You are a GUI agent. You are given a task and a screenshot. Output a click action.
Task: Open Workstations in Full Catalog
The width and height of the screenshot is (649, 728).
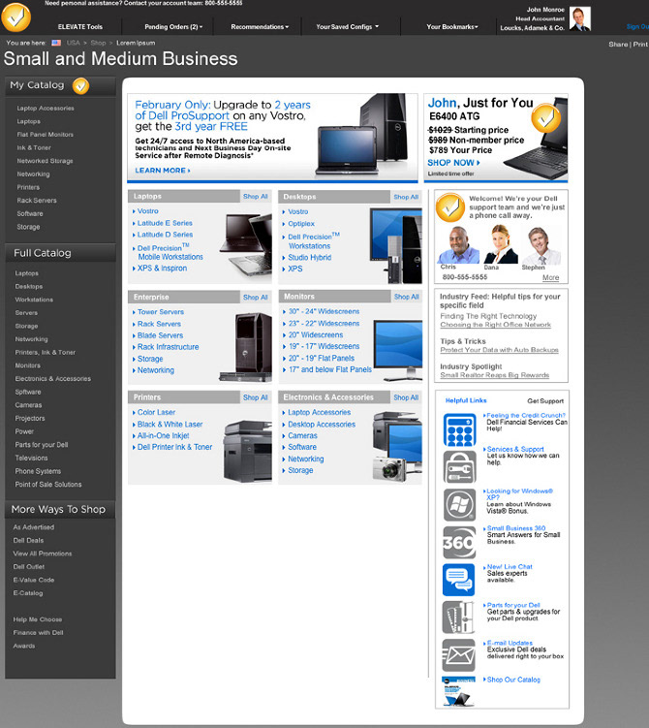point(34,300)
